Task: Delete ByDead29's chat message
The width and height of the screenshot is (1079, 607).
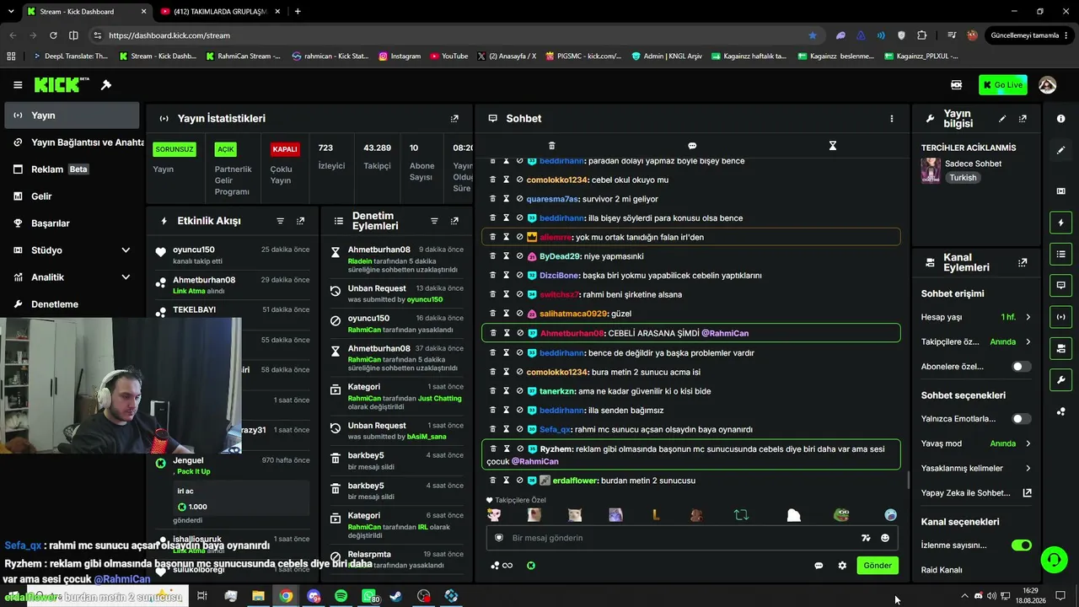Action: [493, 256]
